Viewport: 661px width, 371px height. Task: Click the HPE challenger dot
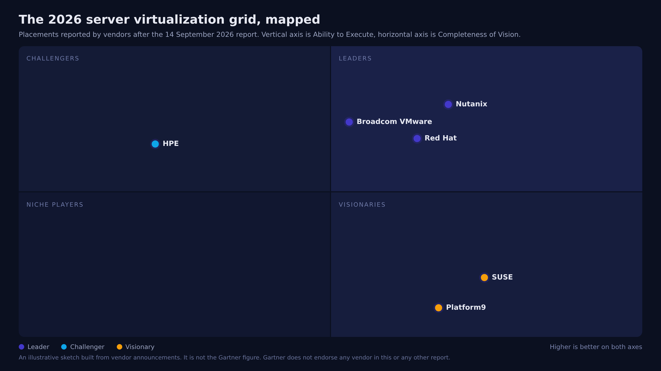click(x=155, y=144)
